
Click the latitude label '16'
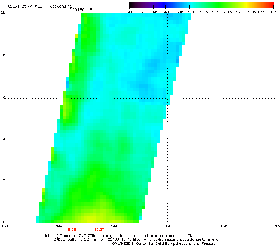[x=3, y=98]
